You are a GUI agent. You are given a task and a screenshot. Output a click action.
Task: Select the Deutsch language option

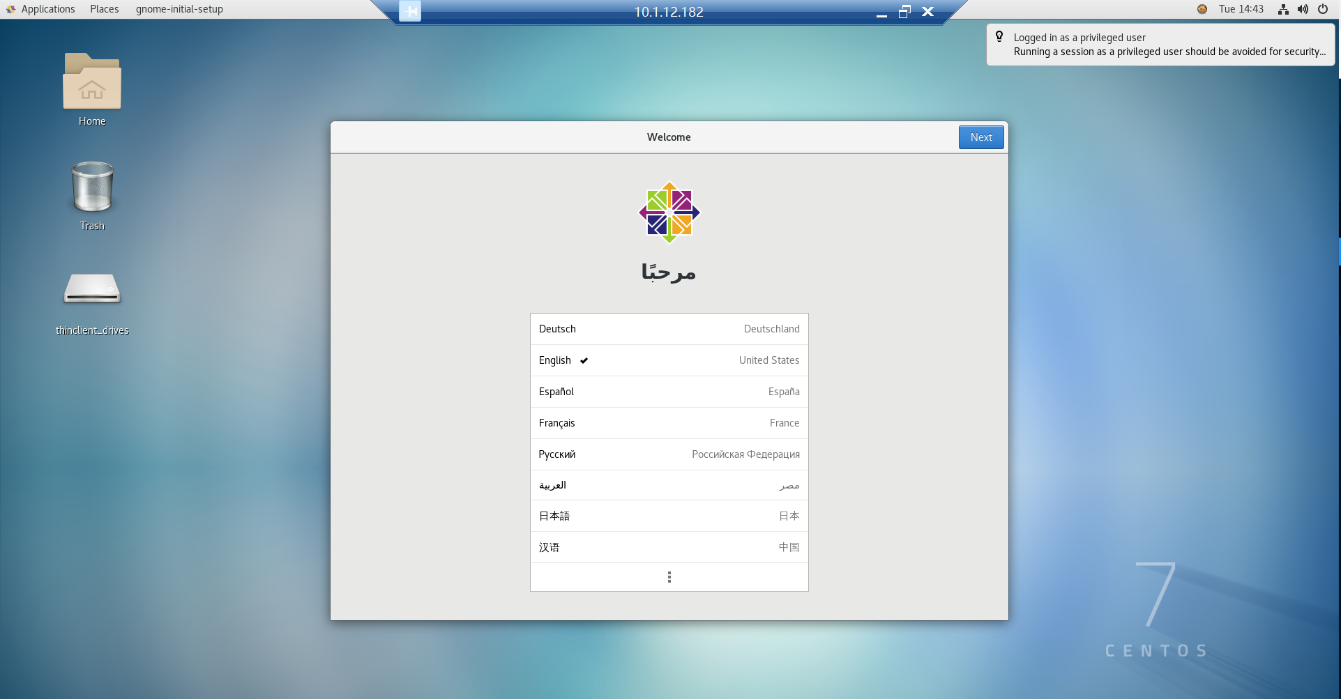[x=668, y=328]
